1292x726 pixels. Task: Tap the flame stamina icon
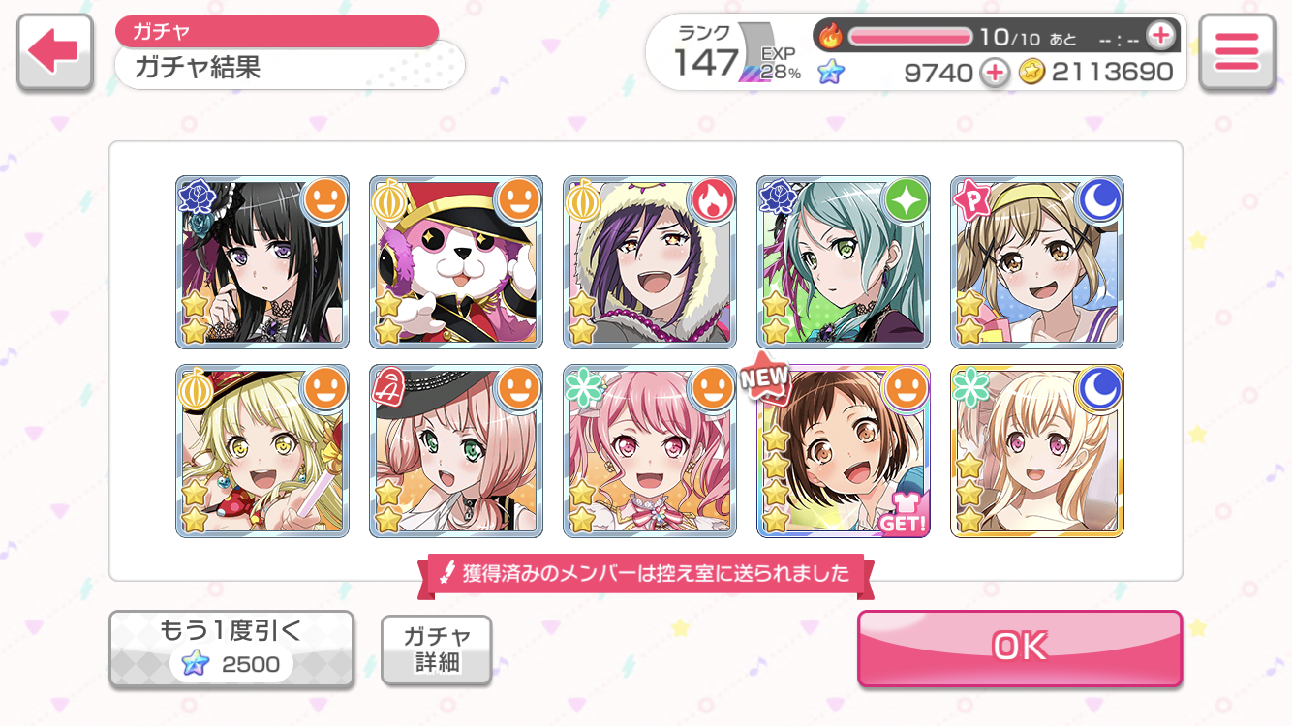click(831, 37)
